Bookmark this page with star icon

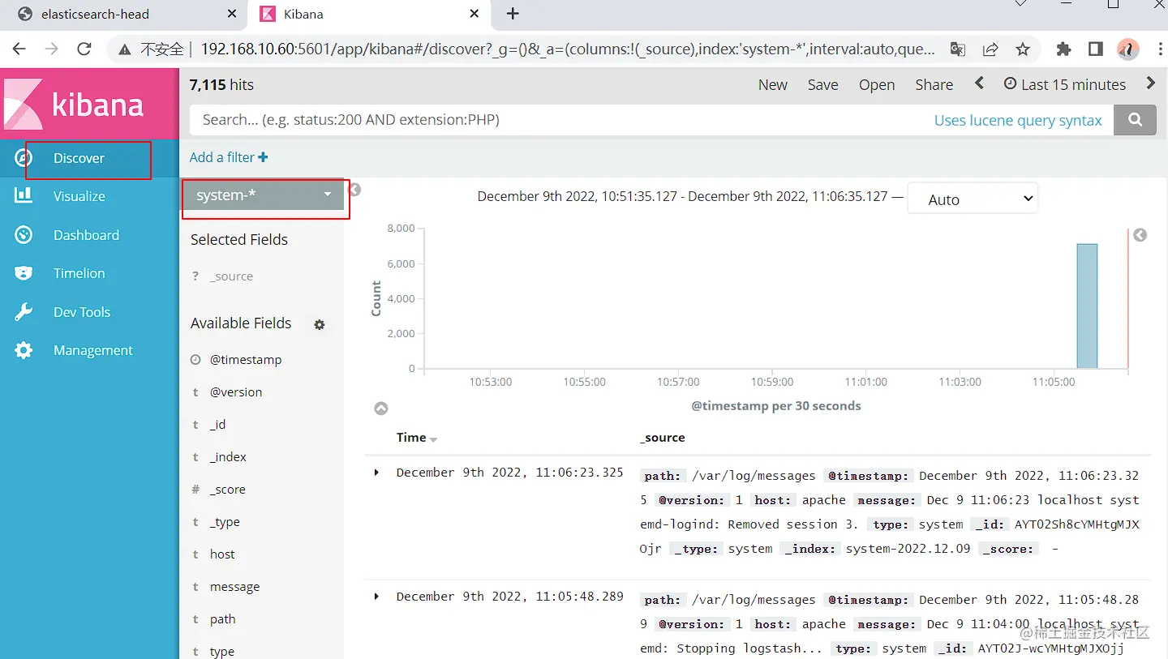click(1023, 49)
